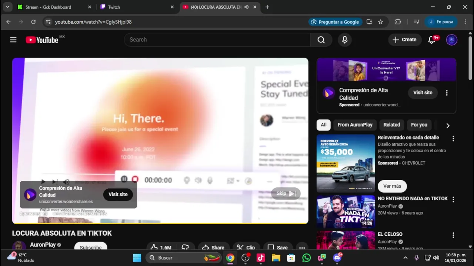Start voice search with microphone icon
This screenshot has height=266, width=474.
(x=345, y=40)
